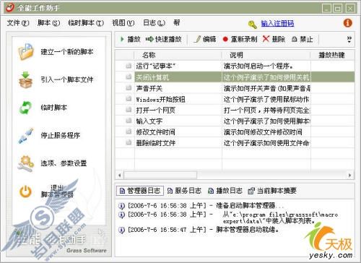This screenshot has width=361, height=263.
Task: Expand toolbar overflow double chevron
Action: 349,39
